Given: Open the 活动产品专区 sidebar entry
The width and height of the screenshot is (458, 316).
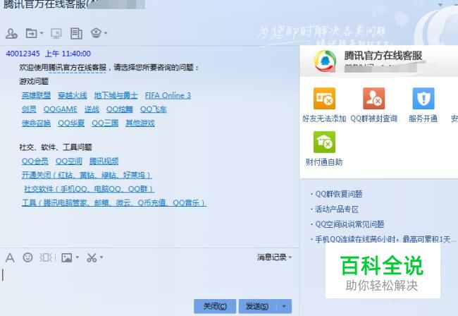Looking at the screenshot, I should pos(337,209).
